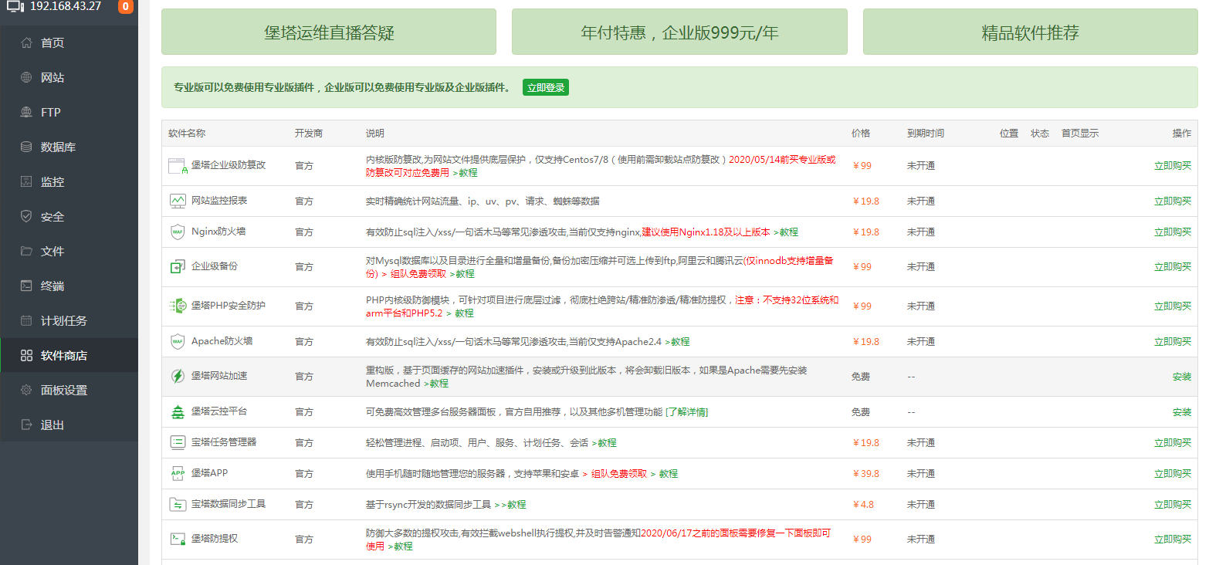1209x565 pixels.
Task: Click the logout icon beside 退出
Action: (26, 425)
